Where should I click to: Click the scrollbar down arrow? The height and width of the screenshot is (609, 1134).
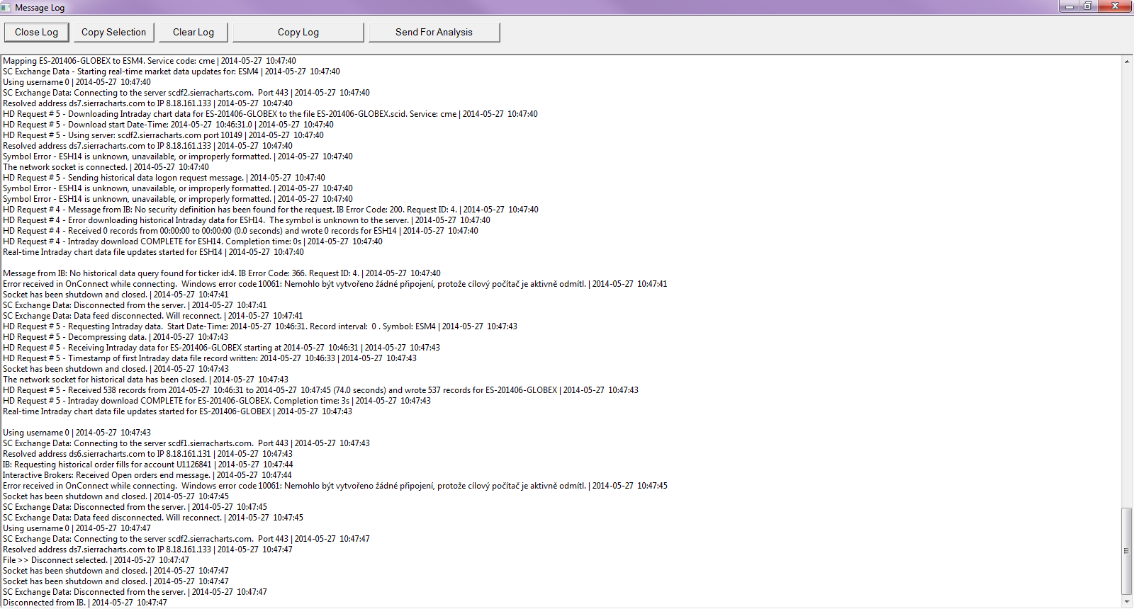[x=1127, y=602]
